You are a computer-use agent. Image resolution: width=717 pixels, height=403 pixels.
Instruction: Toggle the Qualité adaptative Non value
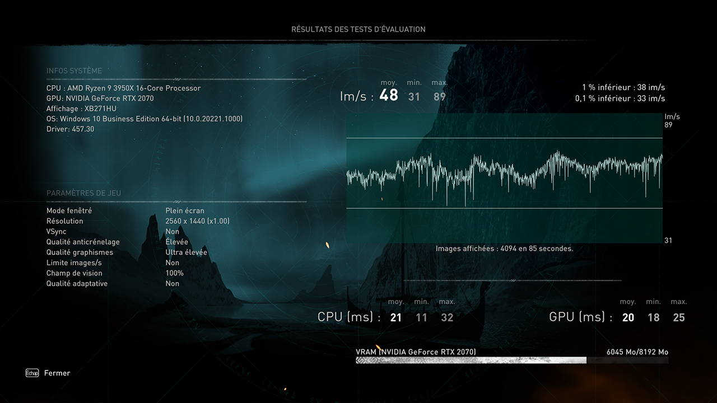point(172,284)
